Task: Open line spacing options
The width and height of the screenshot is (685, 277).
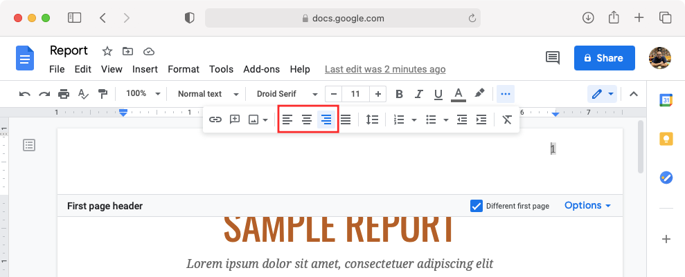Action: pyautogui.click(x=373, y=120)
